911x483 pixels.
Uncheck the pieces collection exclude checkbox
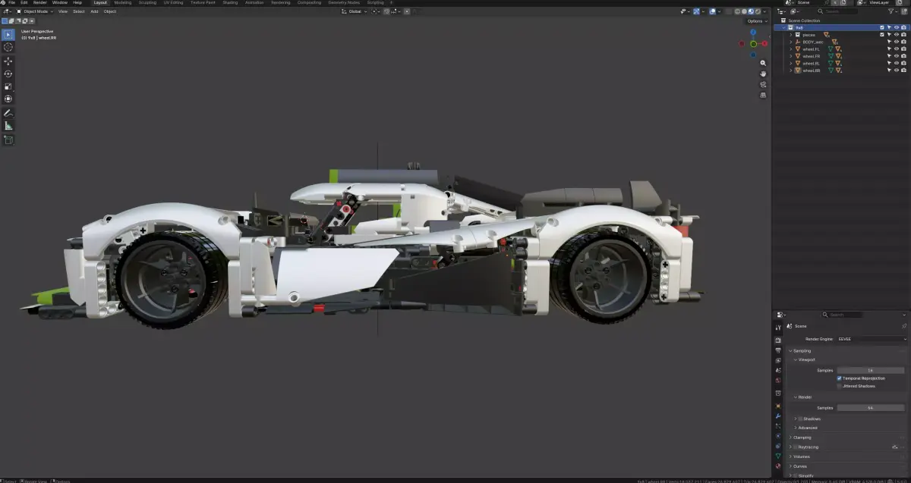(x=882, y=34)
